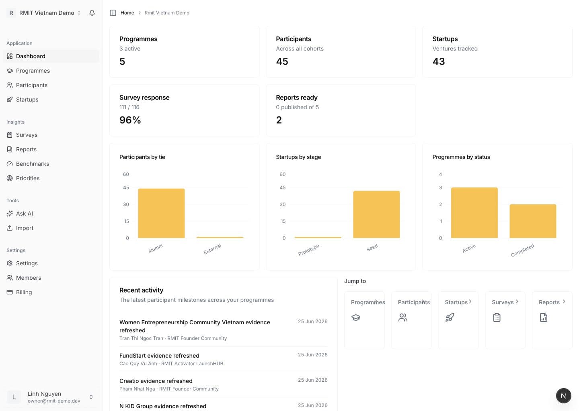
Task: Click the Startups rocket sidebar icon
Action: (10, 100)
